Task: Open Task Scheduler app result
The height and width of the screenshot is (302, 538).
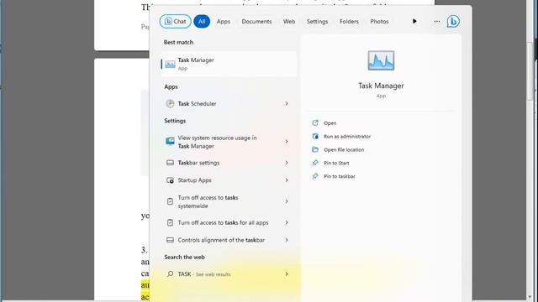Action: (229, 103)
